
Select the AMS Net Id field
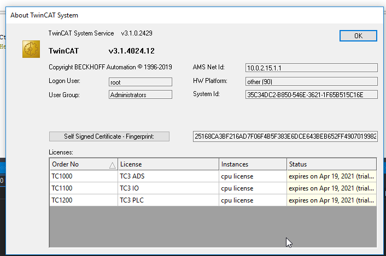(312, 68)
